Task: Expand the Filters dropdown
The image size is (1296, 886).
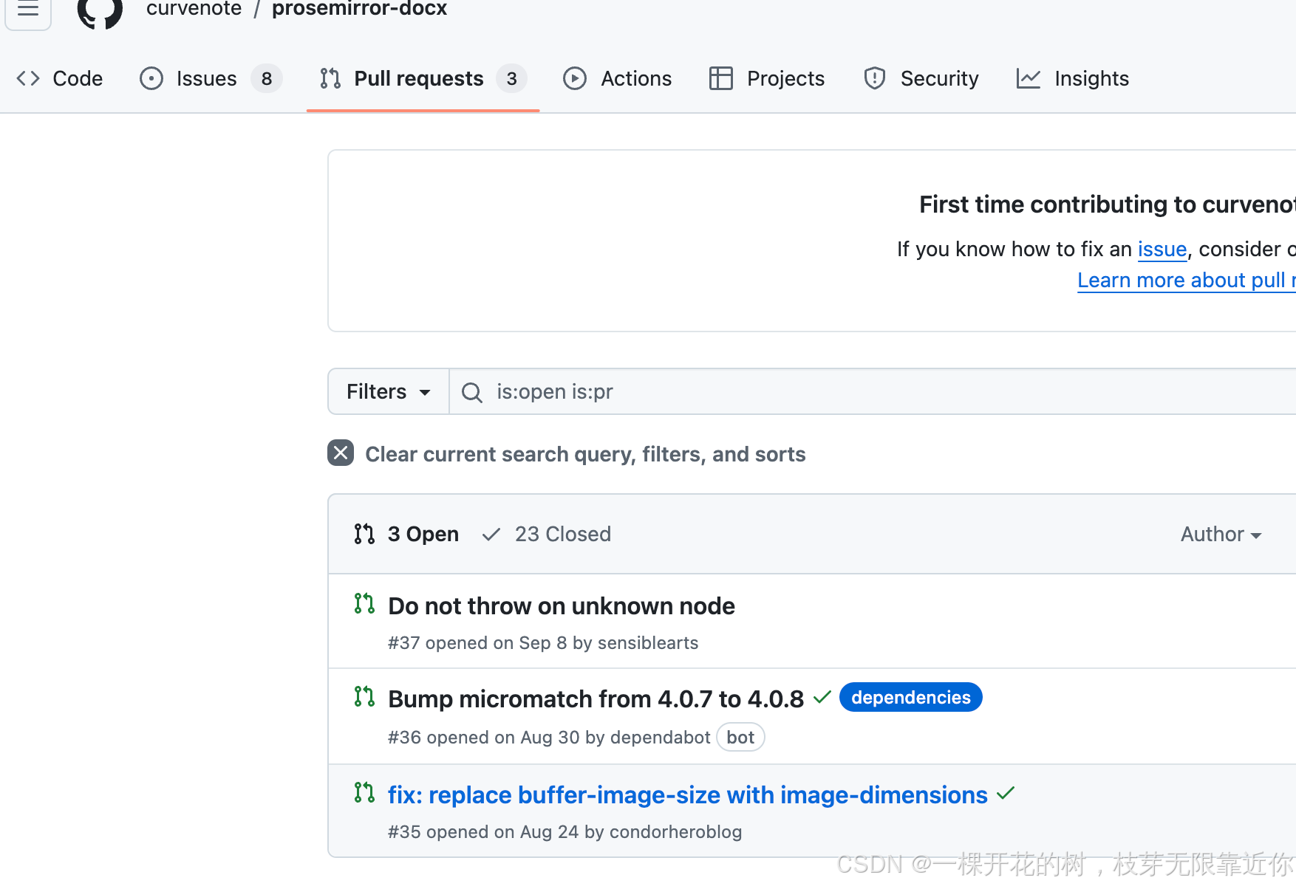Action: [389, 391]
